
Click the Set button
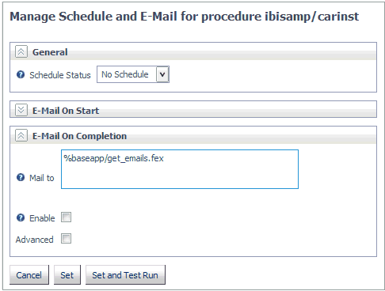67,275
